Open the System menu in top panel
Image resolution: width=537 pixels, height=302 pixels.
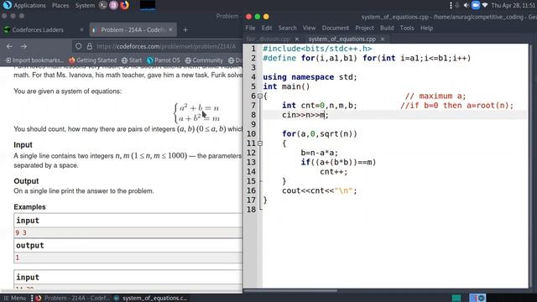[85, 6]
